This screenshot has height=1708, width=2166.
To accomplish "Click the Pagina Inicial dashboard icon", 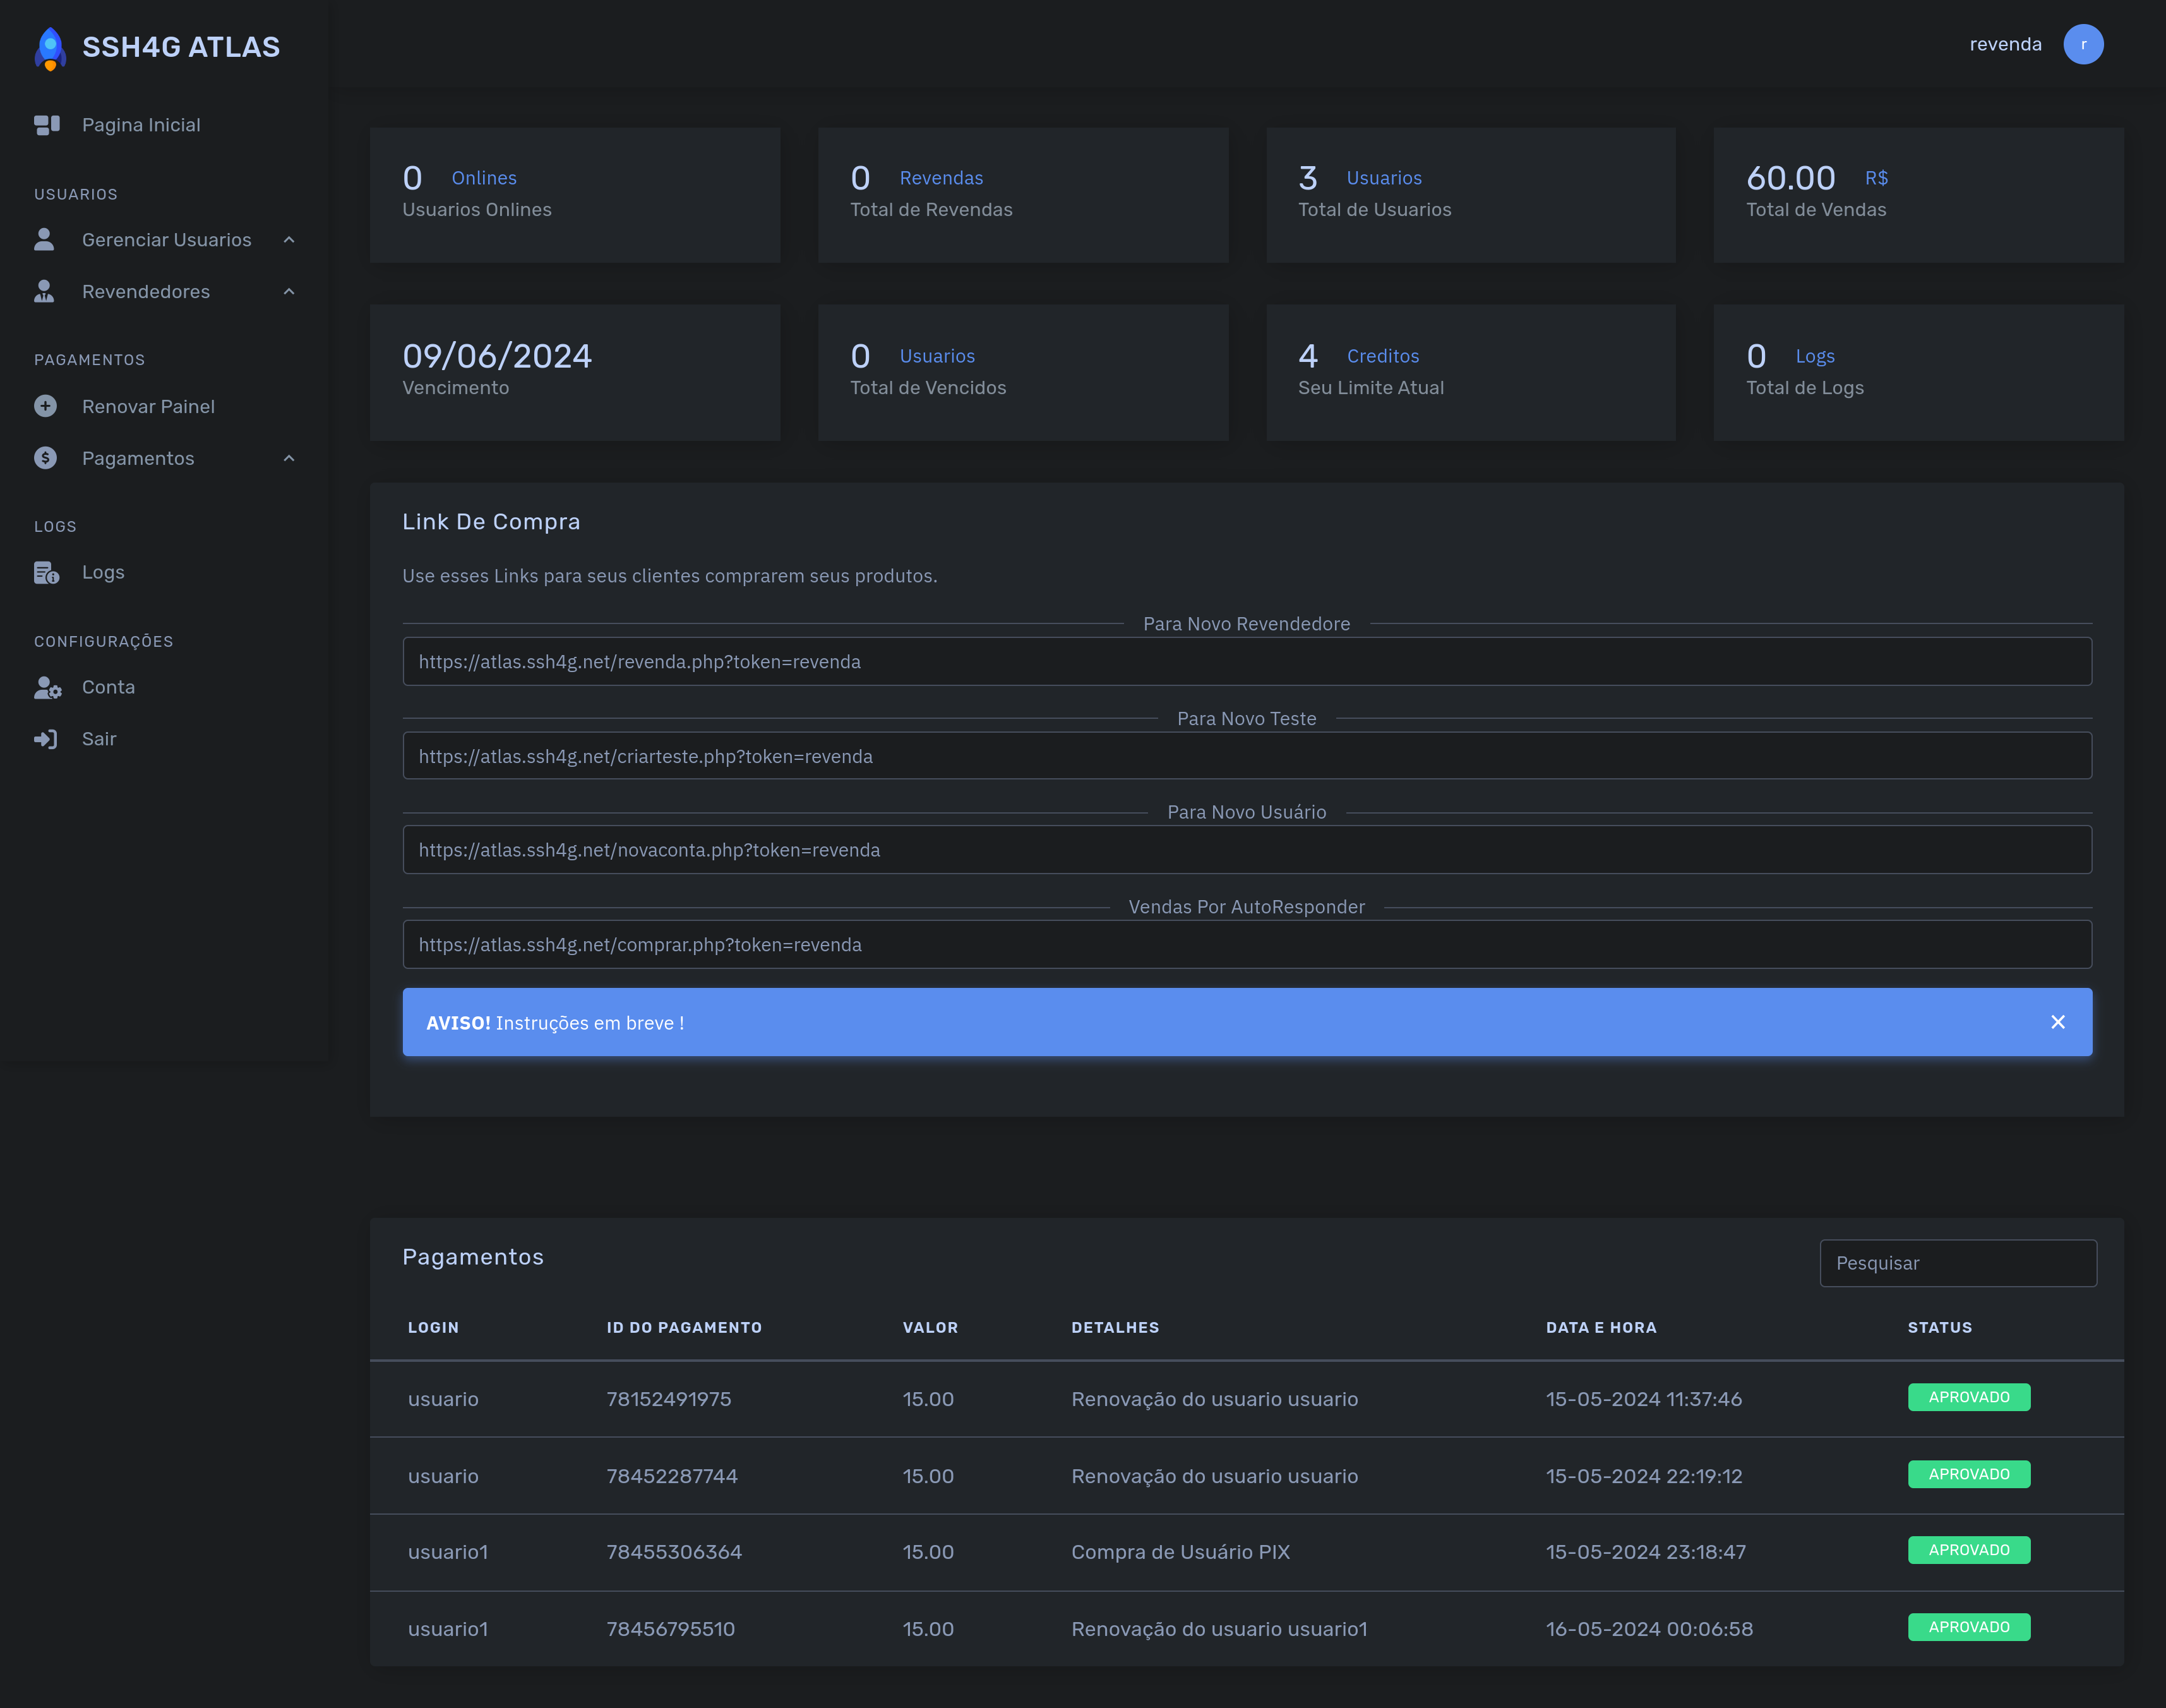I will pyautogui.click(x=46, y=125).
